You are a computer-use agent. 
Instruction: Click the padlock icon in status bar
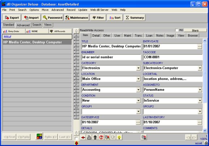click(x=206, y=143)
